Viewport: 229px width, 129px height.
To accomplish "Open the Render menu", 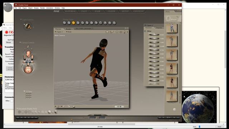I will 42,8.
